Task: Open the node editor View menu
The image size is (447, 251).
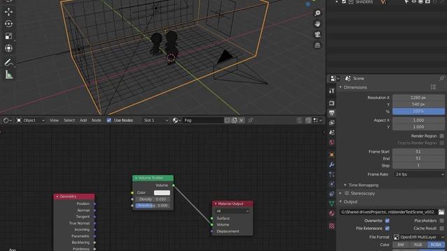Action: coord(54,121)
